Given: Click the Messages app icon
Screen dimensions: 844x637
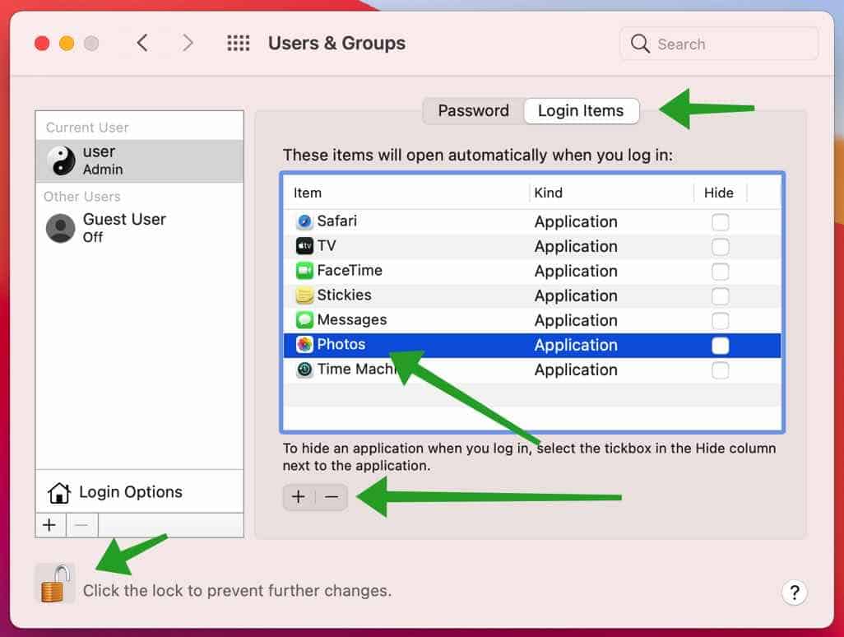Looking at the screenshot, I should click(x=304, y=320).
